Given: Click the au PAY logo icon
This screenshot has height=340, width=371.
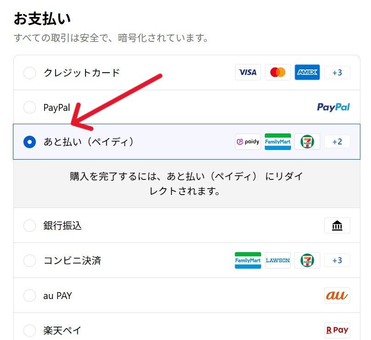Looking at the screenshot, I should 337,295.
